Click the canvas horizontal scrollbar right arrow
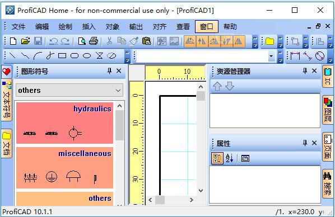This screenshot has height=217, width=335. (191, 200)
